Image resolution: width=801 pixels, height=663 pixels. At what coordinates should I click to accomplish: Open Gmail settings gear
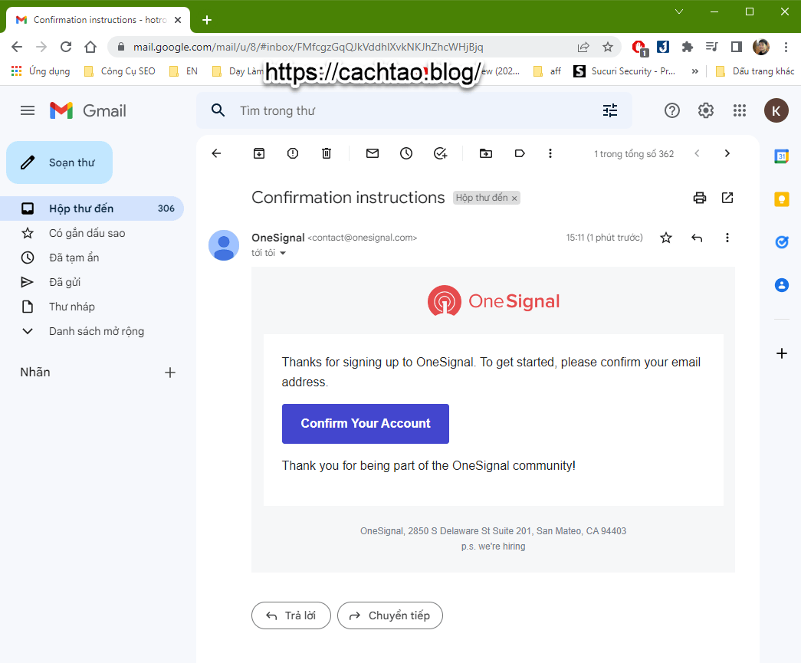pyautogui.click(x=706, y=110)
